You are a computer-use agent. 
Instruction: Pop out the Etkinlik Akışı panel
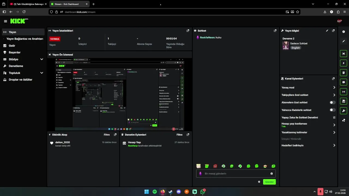click(115, 135)
